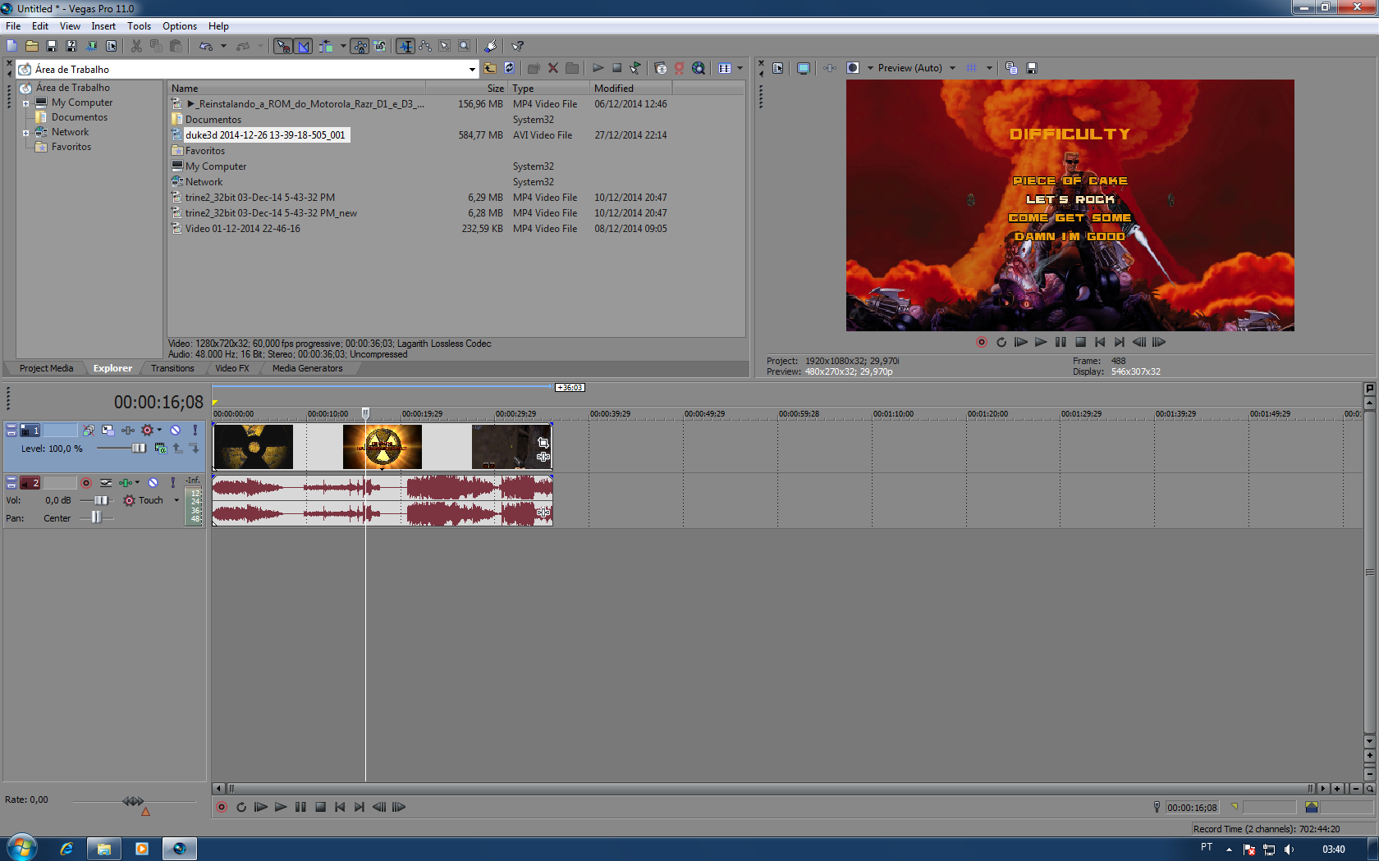Viewport: 1379px width, 861px height.
Task: Click the timeline timecode field 00:00:16;08
Action: [158, 403]
